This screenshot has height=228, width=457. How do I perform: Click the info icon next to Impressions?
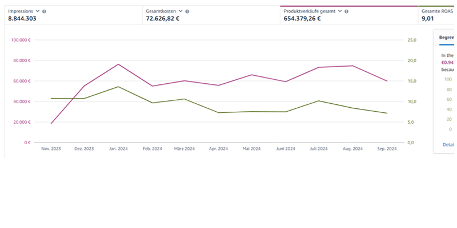click(x=45, y=11)
